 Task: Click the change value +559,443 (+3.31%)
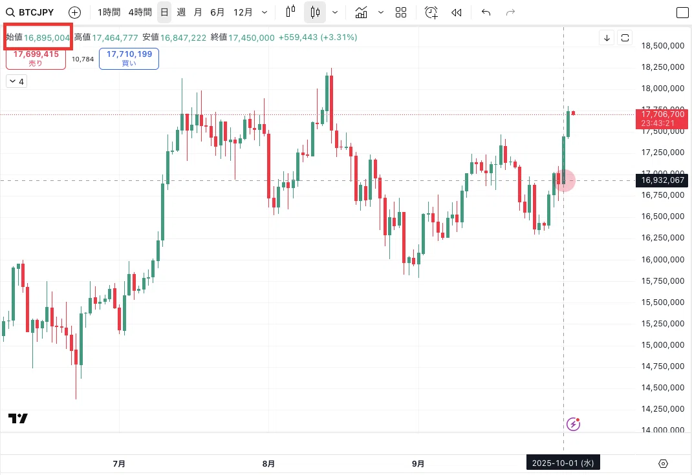[x=318, y=37]
